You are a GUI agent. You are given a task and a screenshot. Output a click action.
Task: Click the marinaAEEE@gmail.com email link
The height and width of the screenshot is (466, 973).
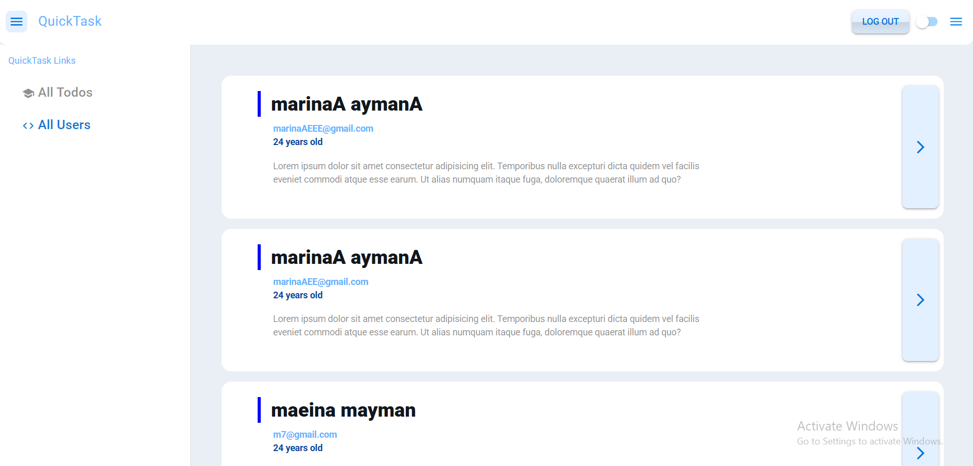323,129
